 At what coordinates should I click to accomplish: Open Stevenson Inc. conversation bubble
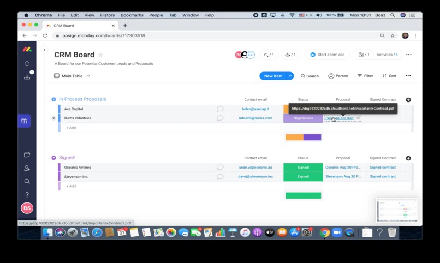(x=220, y=177)
